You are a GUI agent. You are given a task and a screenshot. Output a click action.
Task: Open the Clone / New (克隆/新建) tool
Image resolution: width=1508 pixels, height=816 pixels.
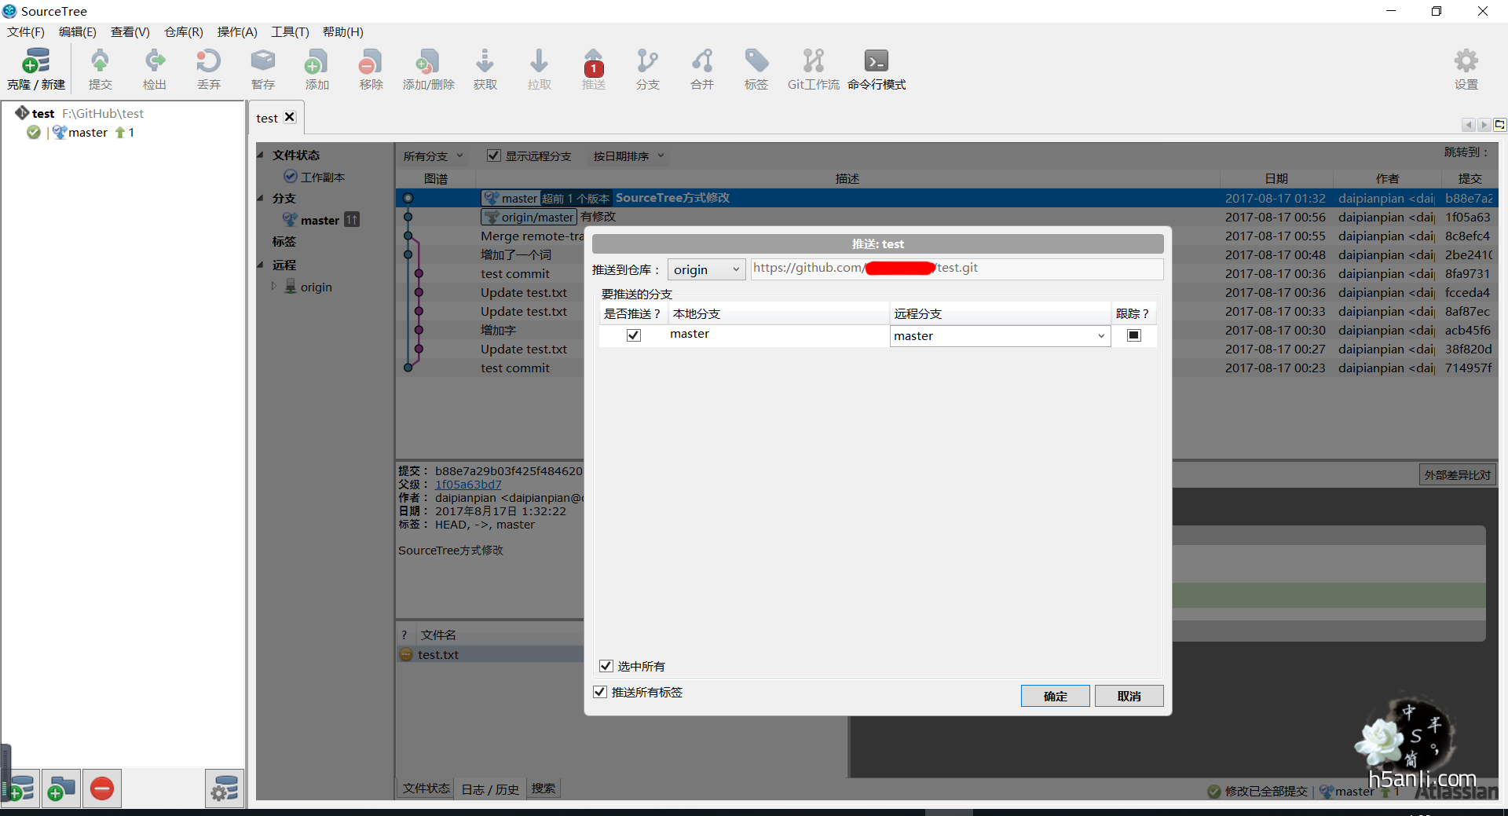click(36, 68)
